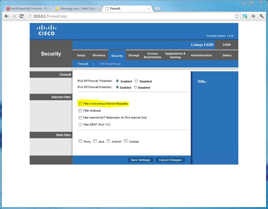Select the Firewall sub-tab
This screenshot has width=268, height=209.
[x=83, y=64]
